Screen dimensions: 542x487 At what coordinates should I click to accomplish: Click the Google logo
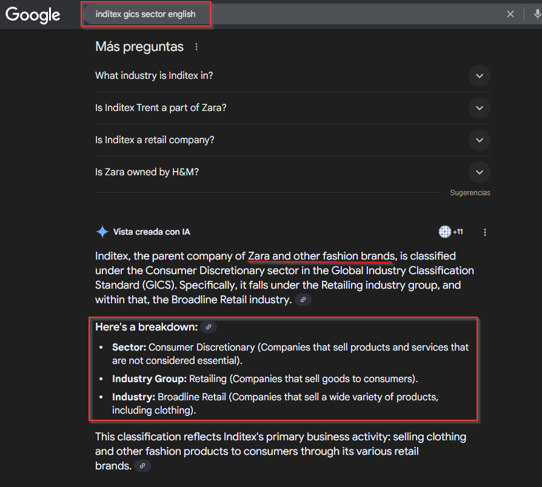coord(33,15)
